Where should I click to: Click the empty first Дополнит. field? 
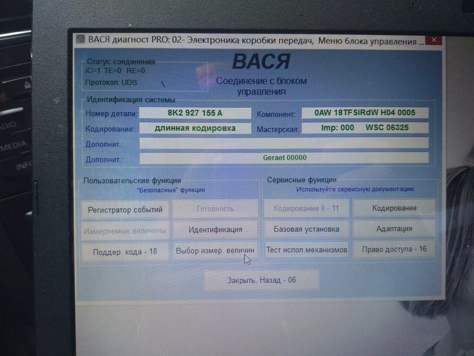(284, 143)
